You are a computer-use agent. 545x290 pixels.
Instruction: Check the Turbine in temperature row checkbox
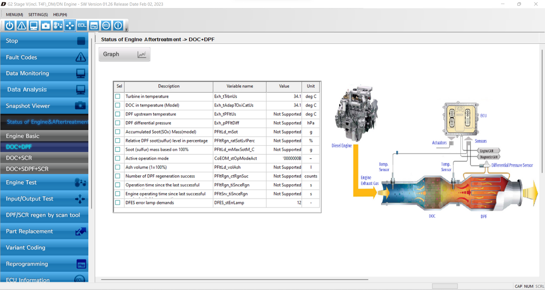tap(118, 96)
